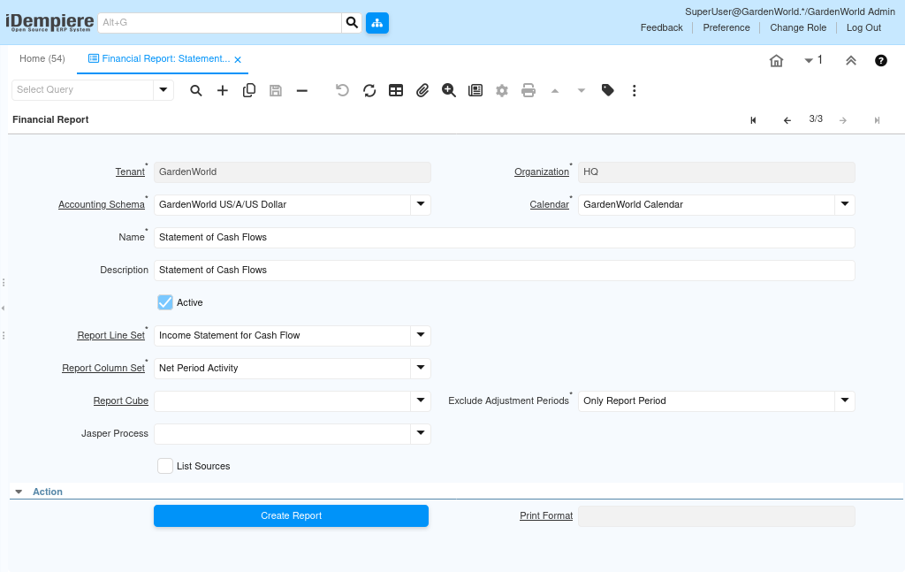Click the Report Column Set label link
The width and height of the screenshot is (905, 572).
(103, 369)
